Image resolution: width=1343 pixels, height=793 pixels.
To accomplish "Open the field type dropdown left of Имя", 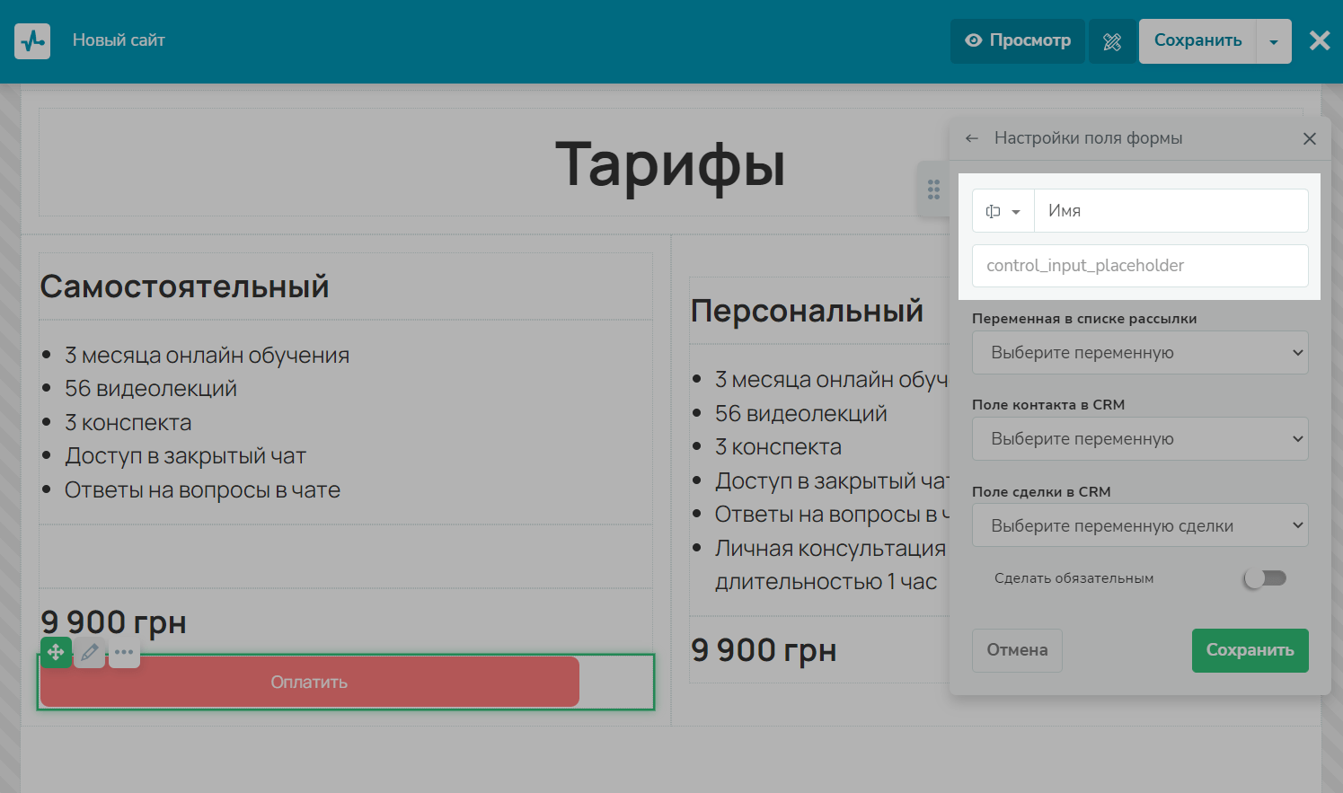I will [x=1003, y=211].
